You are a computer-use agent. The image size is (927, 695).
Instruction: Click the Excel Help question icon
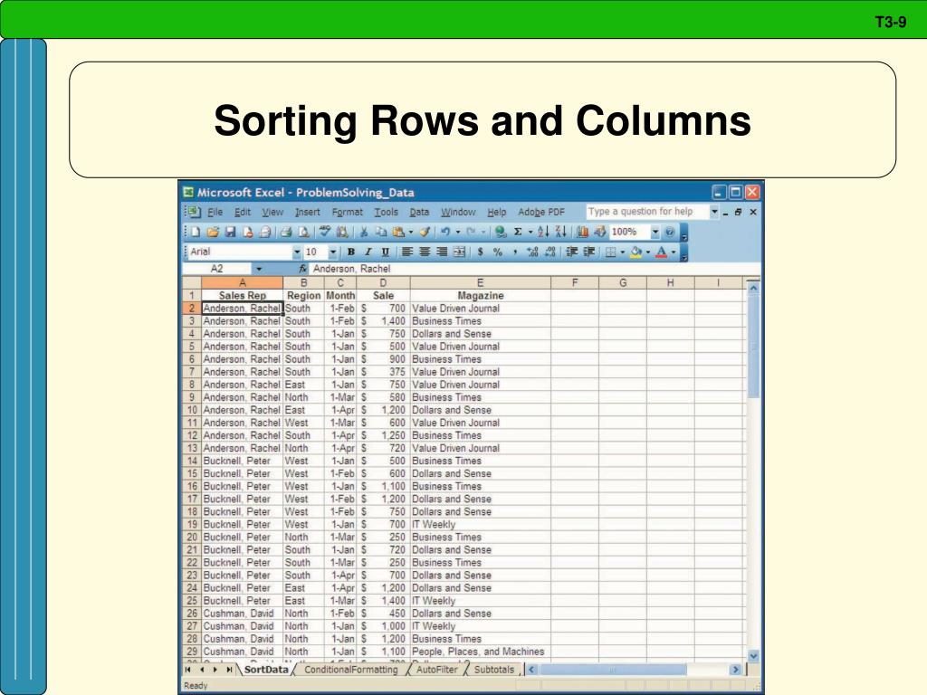(669, 233)
